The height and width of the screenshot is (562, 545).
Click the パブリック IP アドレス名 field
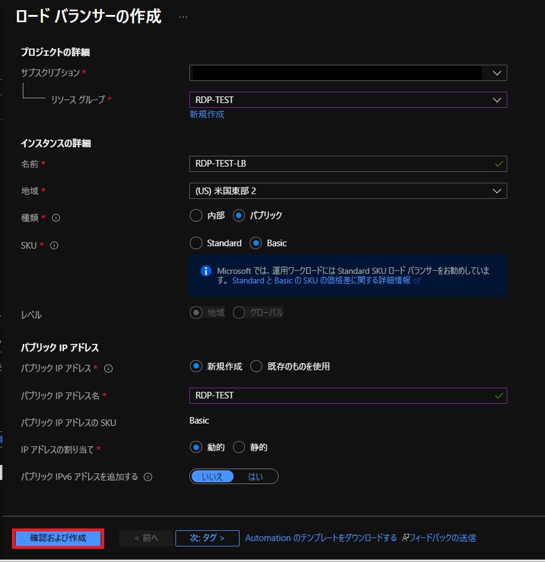point(348,395)
